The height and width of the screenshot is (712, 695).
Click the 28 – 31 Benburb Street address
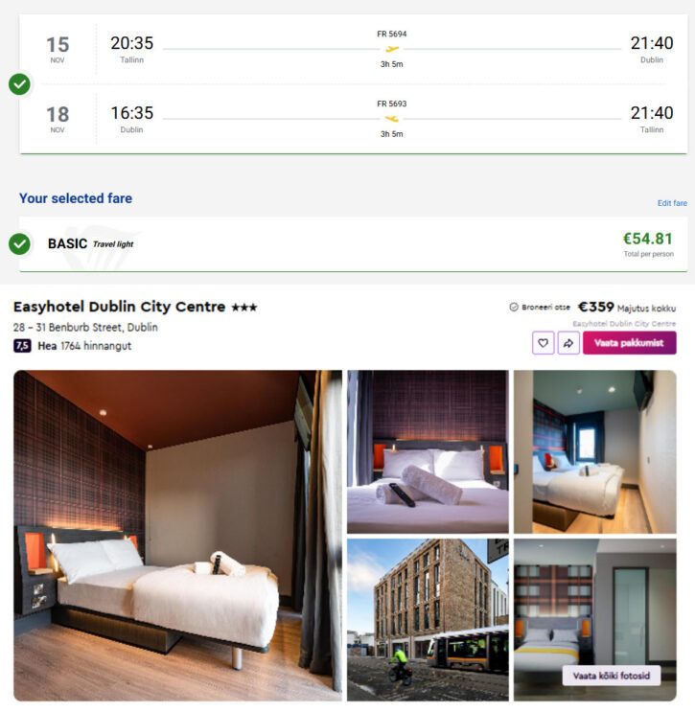pyautogui.click(x=85, y=328)
